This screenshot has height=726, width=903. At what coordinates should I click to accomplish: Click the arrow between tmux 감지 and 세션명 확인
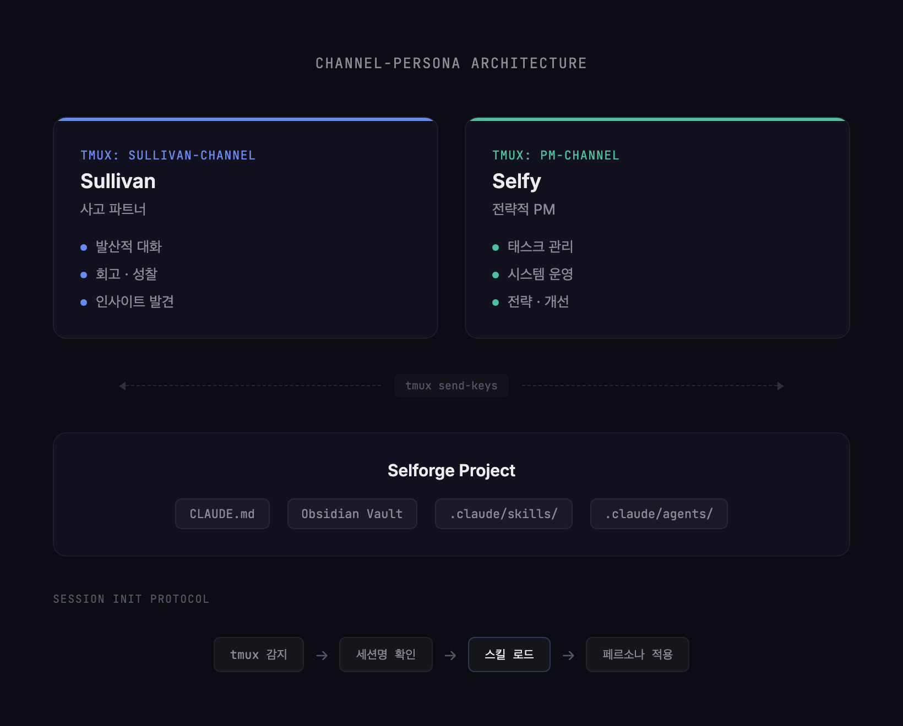click(x=322, y=655)
